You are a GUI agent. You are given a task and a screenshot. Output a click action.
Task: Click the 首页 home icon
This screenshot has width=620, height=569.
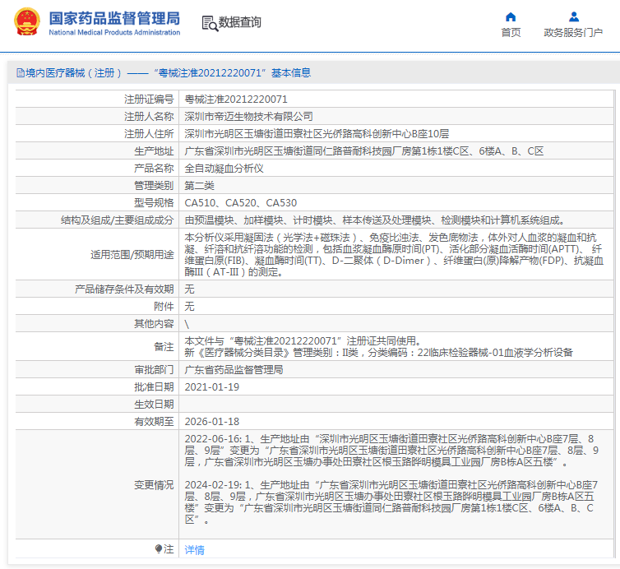[511, 17]
